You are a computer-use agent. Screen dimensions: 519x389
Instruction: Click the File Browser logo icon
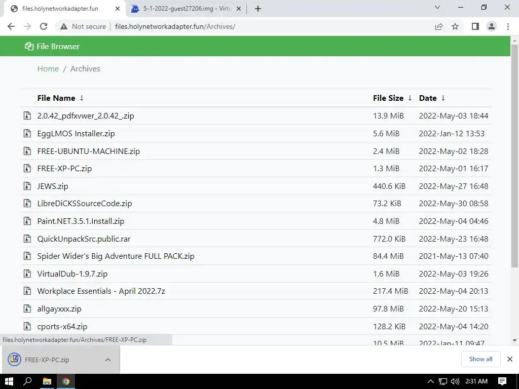tap(29, 46)
